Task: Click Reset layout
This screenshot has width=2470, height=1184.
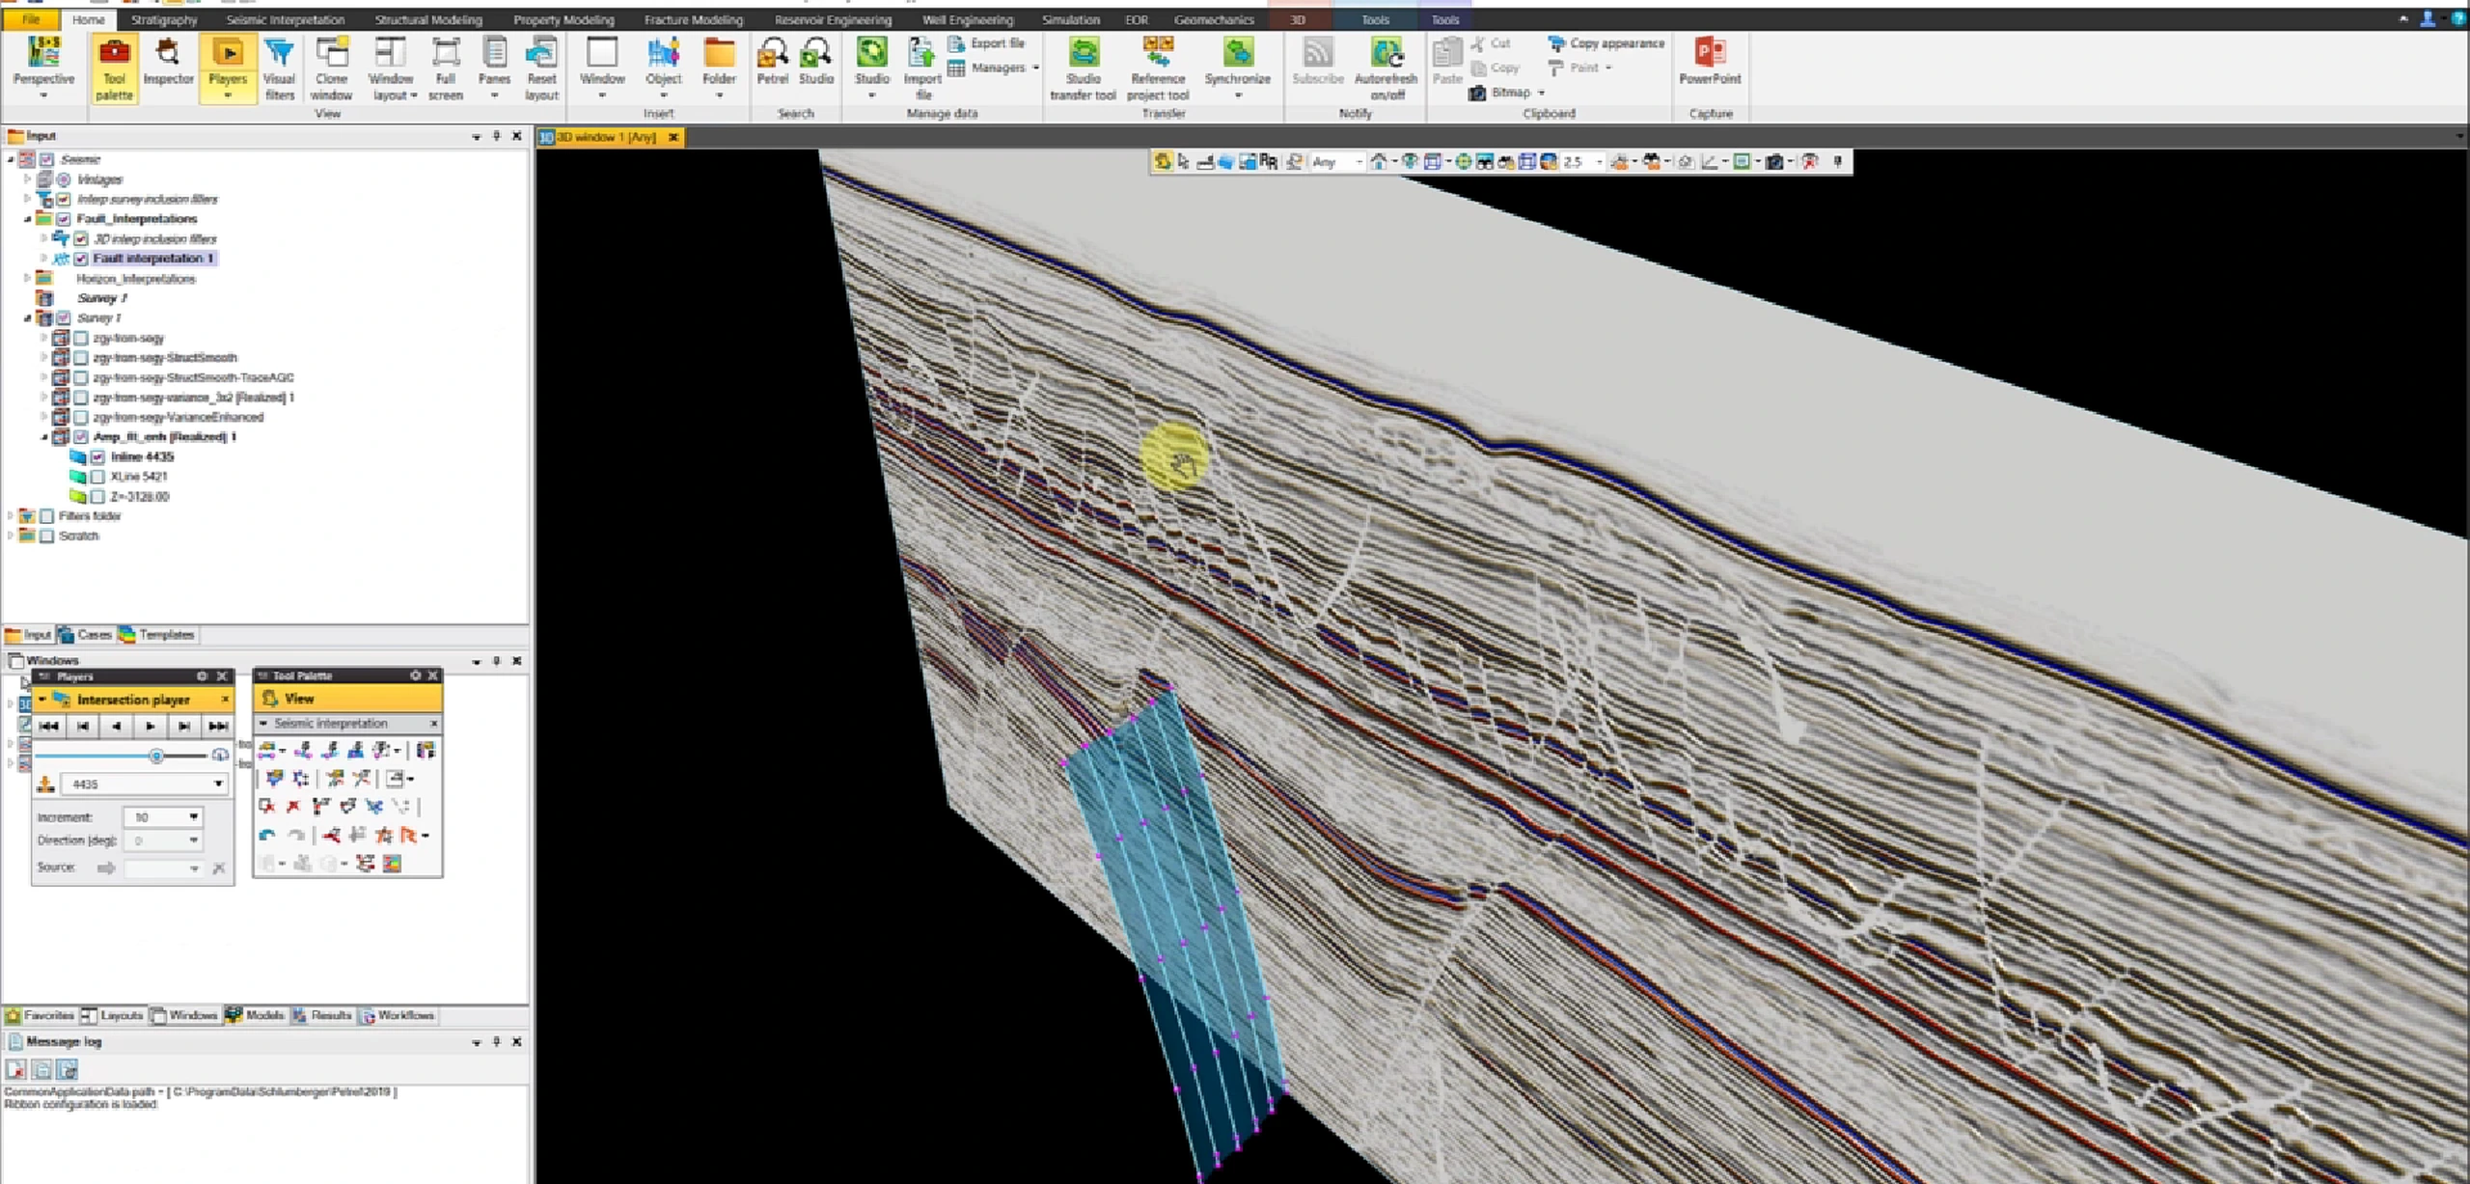Action: pos(541,68)
